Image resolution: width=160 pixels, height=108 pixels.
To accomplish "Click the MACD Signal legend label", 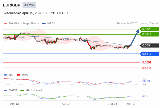I will (34, 90).
